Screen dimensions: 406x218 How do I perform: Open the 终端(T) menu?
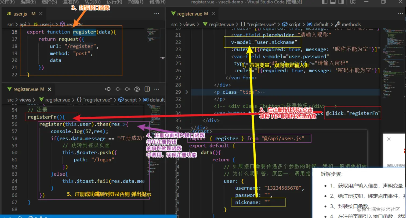136,2
